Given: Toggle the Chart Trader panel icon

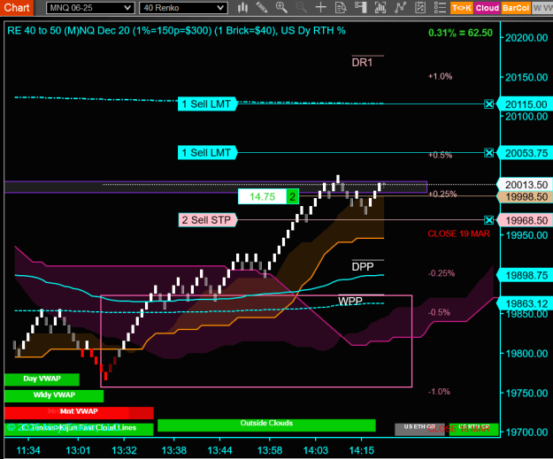Looking at the screenshot, I should click(x=361, y=7).
